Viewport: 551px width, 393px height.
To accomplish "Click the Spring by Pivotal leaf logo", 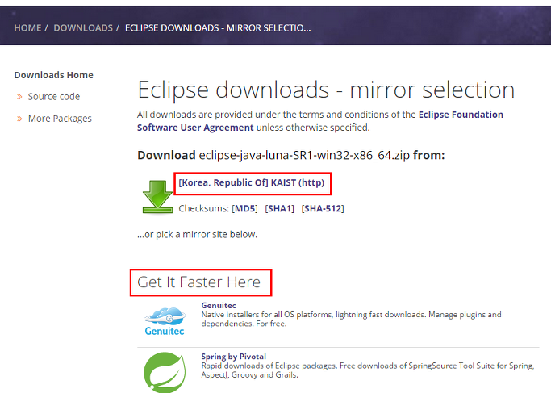I will [165, 372].
